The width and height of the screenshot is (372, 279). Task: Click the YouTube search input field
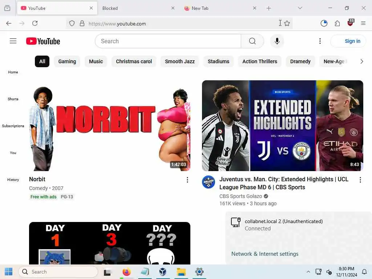(x=168, y=41)
